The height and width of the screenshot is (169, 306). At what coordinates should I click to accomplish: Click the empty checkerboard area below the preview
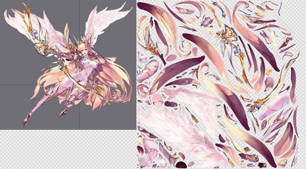(x=67, y=150)
